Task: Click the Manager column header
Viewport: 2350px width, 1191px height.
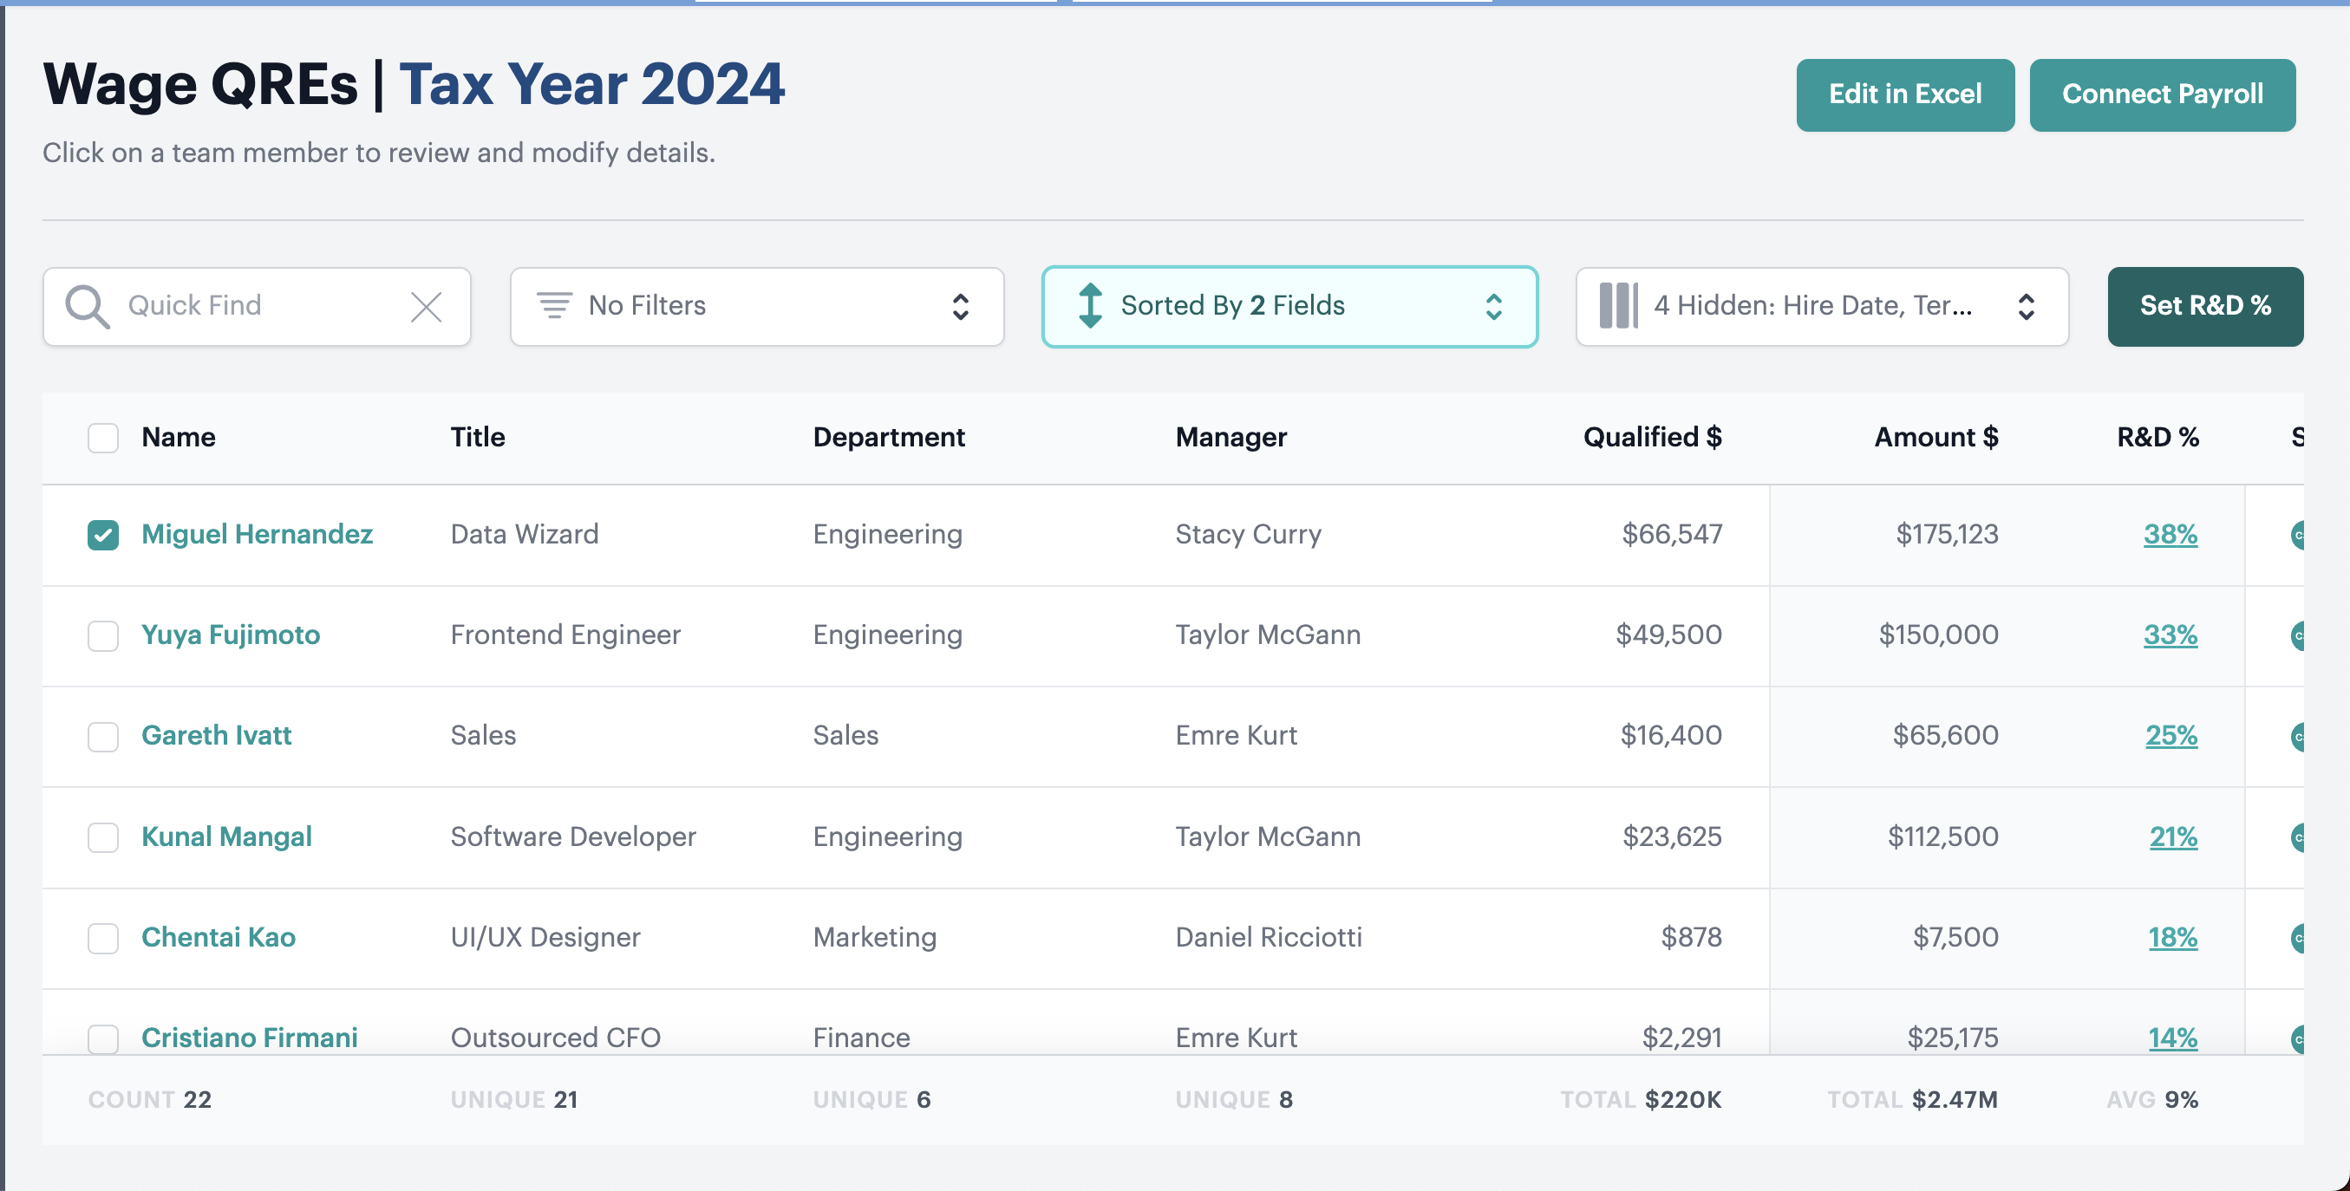Action: pos(1230,438)
